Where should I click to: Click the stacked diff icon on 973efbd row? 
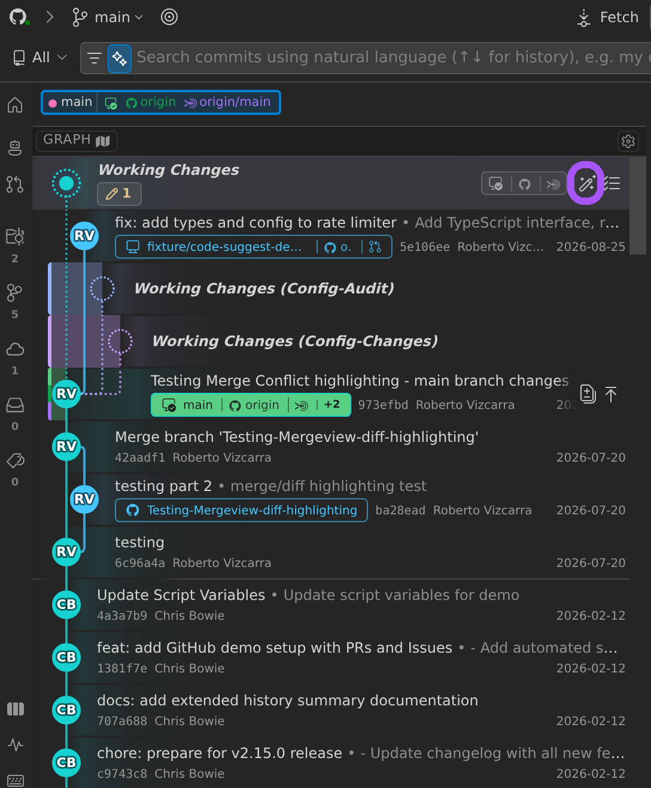click(588, 393)
